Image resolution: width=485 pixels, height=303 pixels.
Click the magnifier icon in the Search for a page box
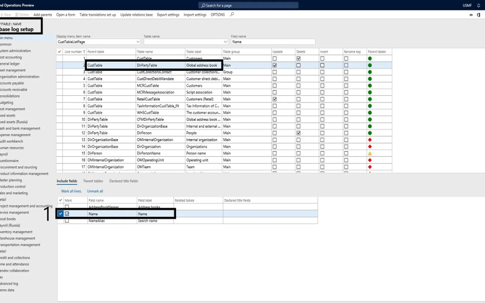click(203, 5)
